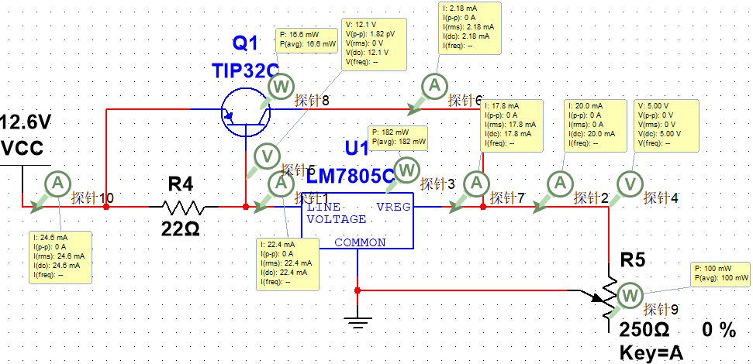
Task: Select current probe 探针7 icon
Action: pyautogui.click(x=476, y=184)
